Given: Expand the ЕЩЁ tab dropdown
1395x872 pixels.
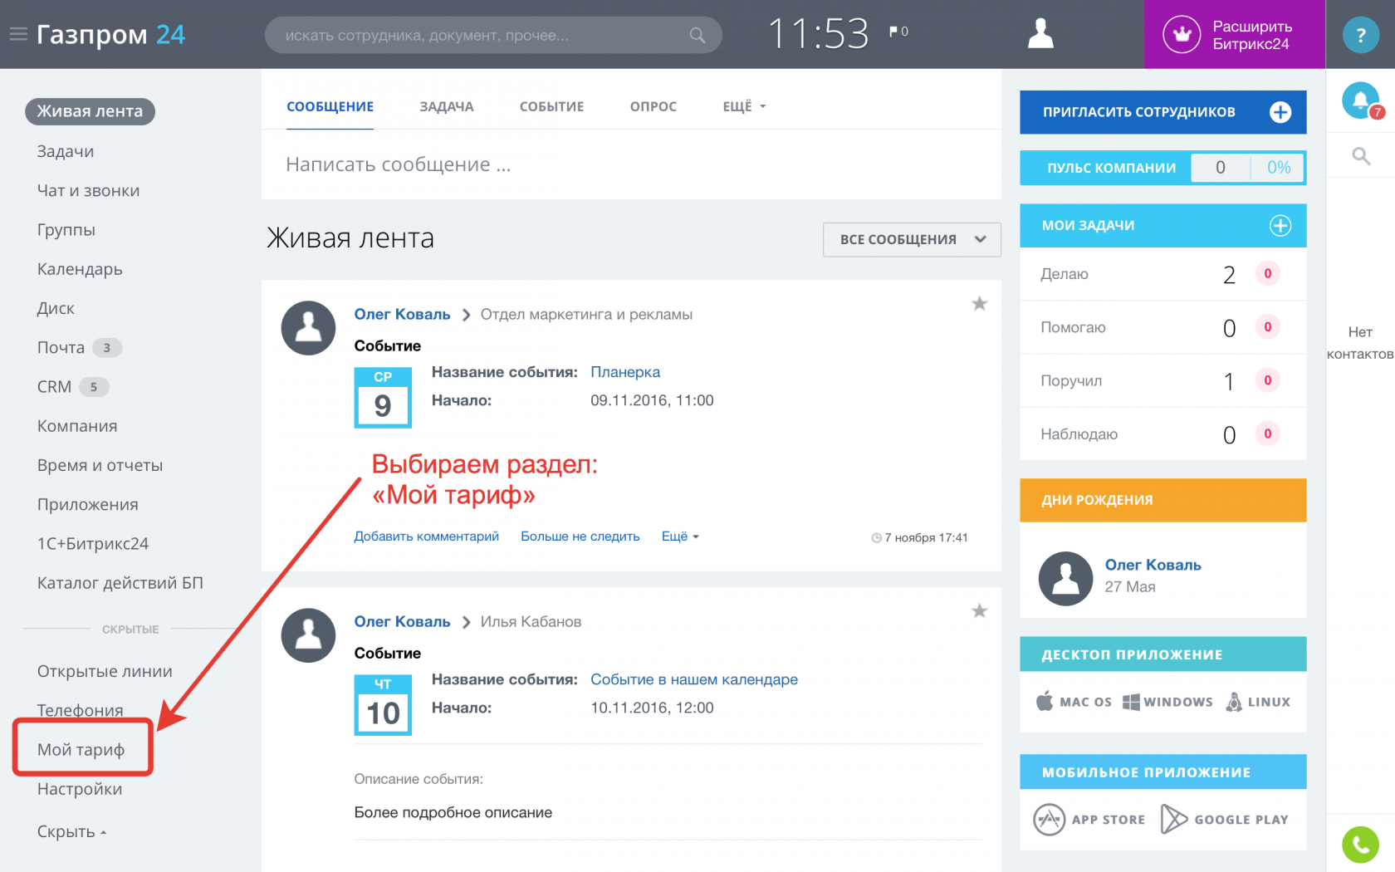Looking at the screenshot, I should [744, 106].
